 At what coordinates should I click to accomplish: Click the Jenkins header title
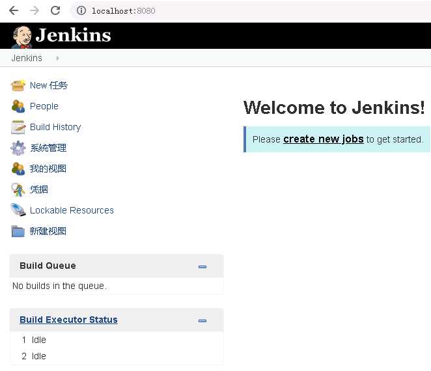point(73,35)
